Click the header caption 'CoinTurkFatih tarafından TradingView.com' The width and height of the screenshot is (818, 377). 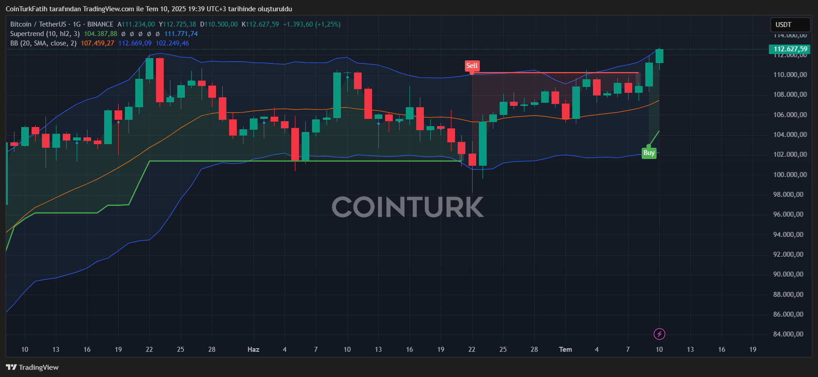pos(70,9)
